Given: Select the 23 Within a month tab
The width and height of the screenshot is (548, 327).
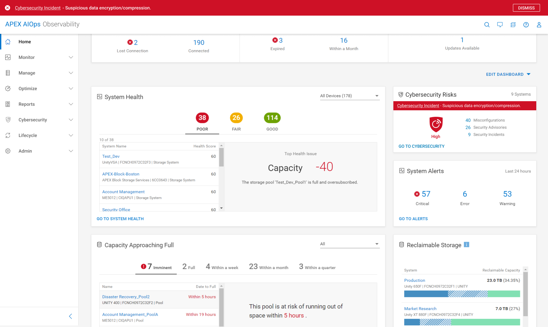Looking at the screenshot, I should [268, 267].
